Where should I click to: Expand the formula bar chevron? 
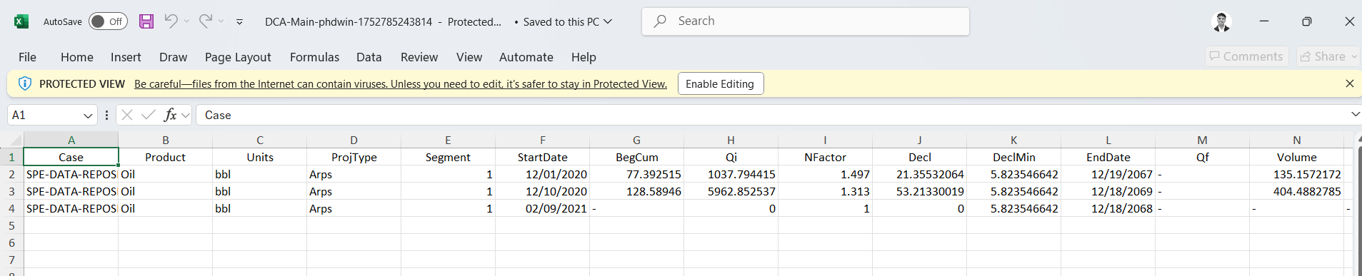[x=1355, y=114]
